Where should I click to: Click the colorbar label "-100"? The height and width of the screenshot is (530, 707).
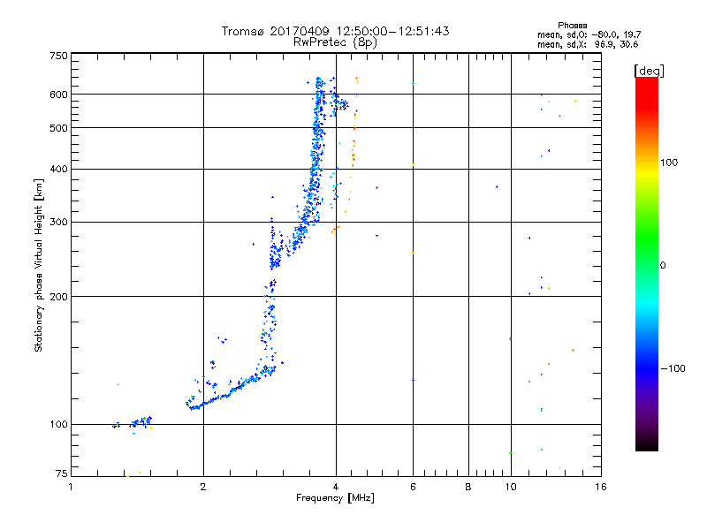coord(673,368)
